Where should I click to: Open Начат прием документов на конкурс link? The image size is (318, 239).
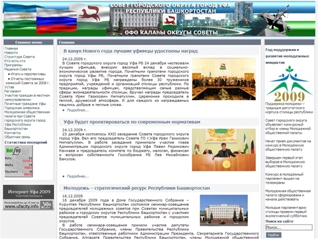(x=288, y=145)
